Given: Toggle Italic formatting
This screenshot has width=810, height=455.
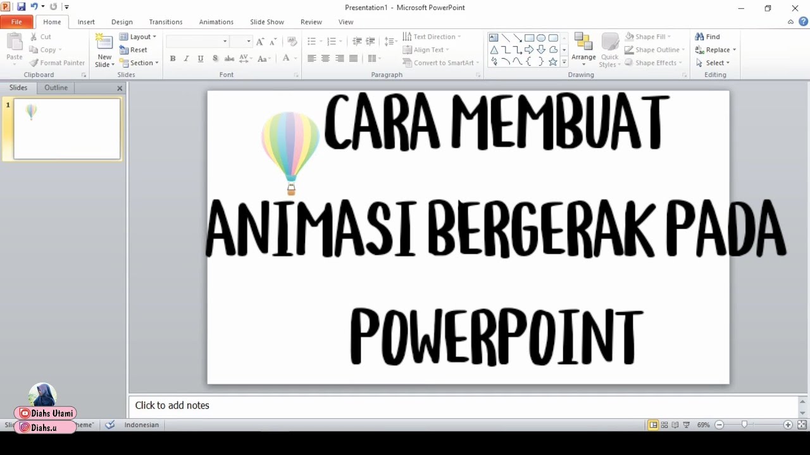Looking at the screenshot, I should 186,59.
